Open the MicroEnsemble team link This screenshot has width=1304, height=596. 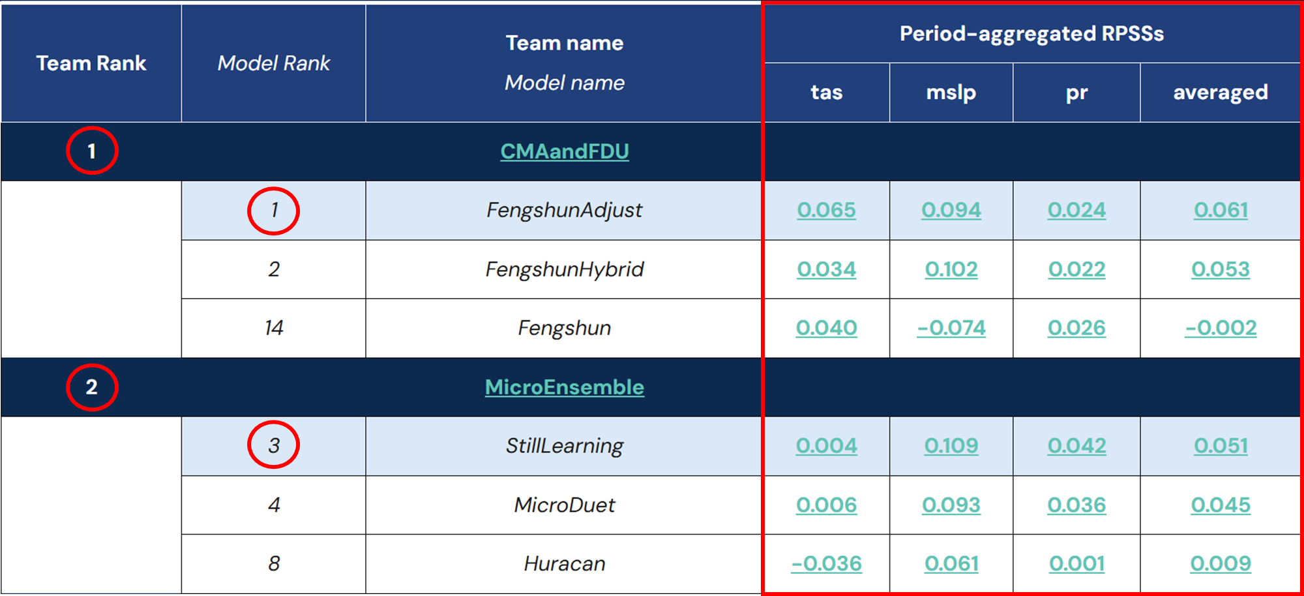[565, 387]
